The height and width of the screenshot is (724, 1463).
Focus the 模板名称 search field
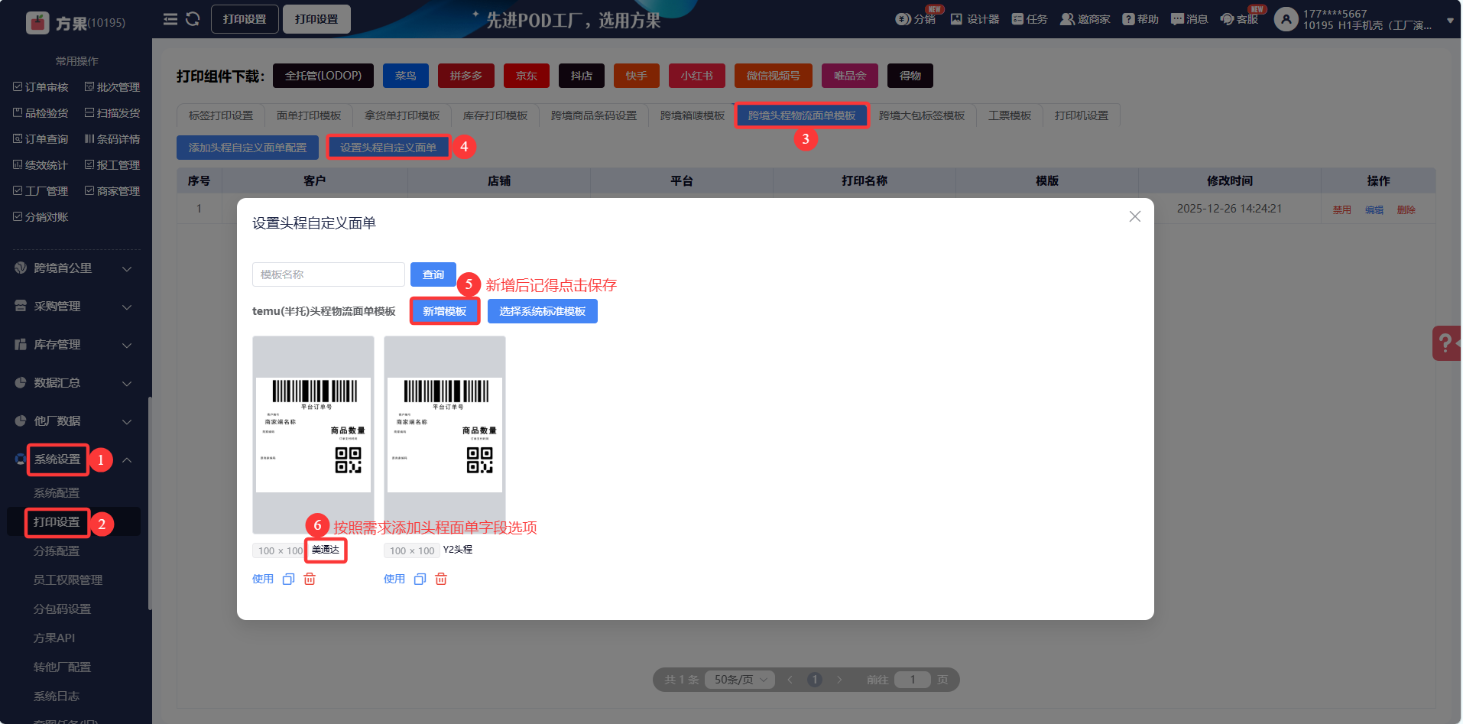pyautogui.click(x=329, y=274)
